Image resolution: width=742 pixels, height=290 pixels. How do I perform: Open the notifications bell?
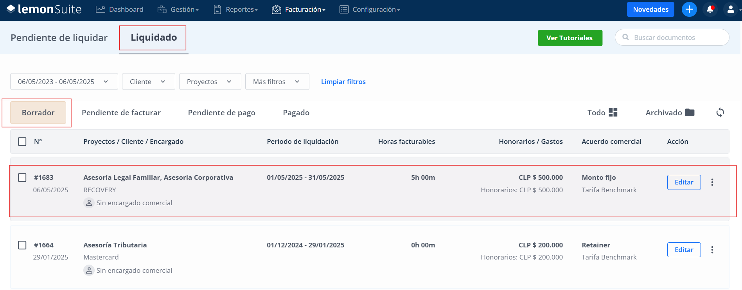tap(710, 9)
